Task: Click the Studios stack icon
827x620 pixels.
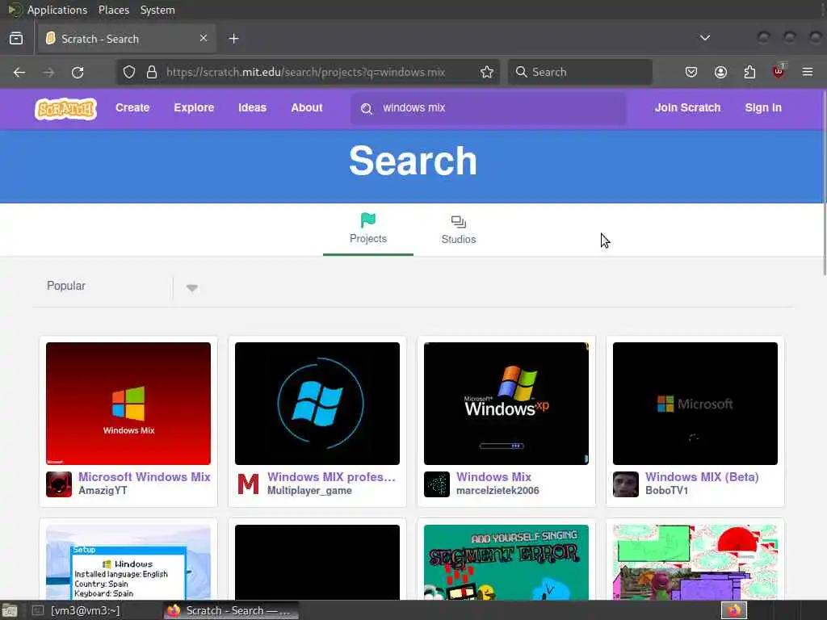Action: pyautogui.click(x=459, y=221)
